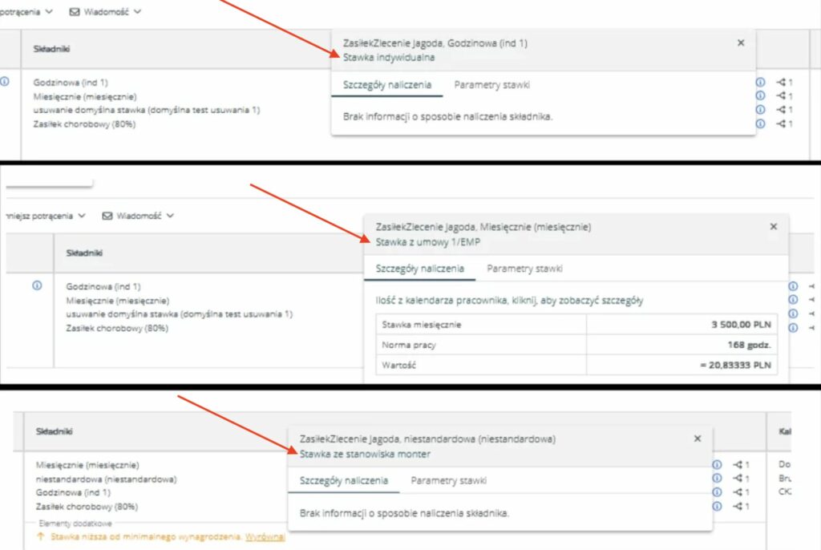Click last info icon right of 'Stawka indywidualna' popup
The image size is (821, 550).
760,123
